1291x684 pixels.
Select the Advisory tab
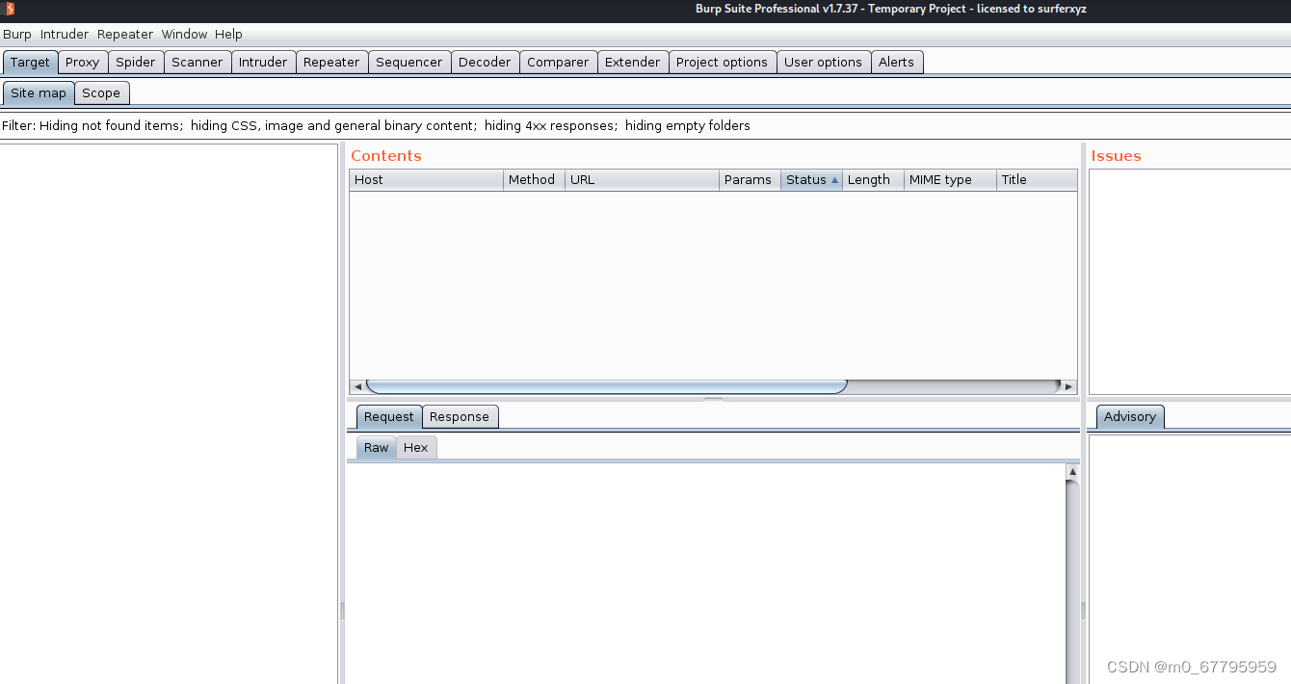[1129, 416]
